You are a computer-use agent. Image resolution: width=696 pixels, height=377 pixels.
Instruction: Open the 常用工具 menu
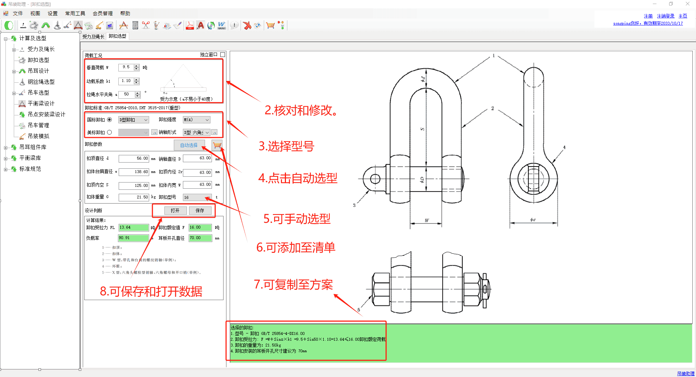click(x=75, y=13)
